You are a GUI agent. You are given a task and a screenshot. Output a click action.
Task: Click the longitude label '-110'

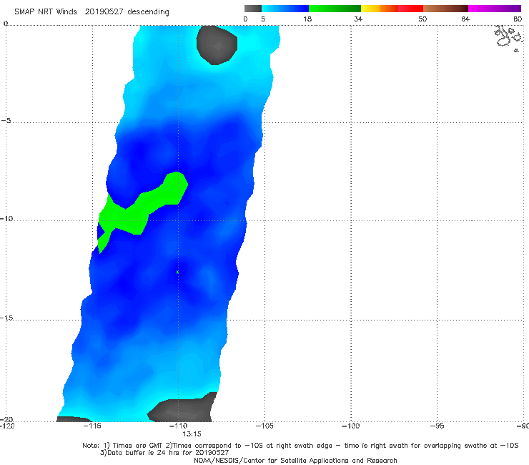(178, 426)
